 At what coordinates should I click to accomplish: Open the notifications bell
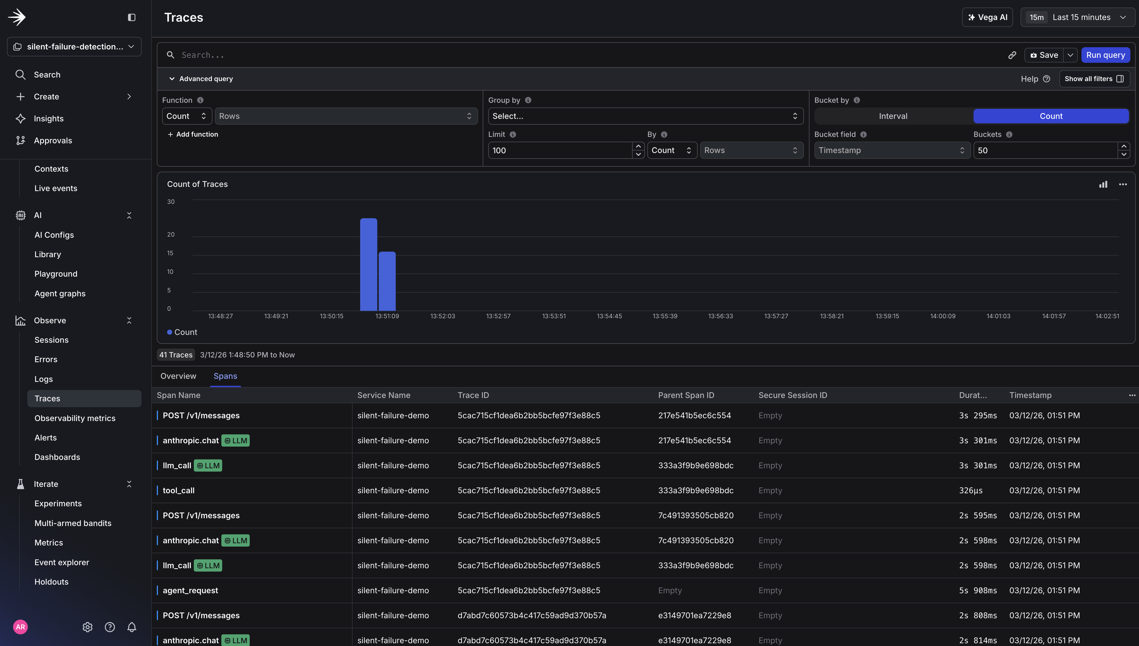132,627
